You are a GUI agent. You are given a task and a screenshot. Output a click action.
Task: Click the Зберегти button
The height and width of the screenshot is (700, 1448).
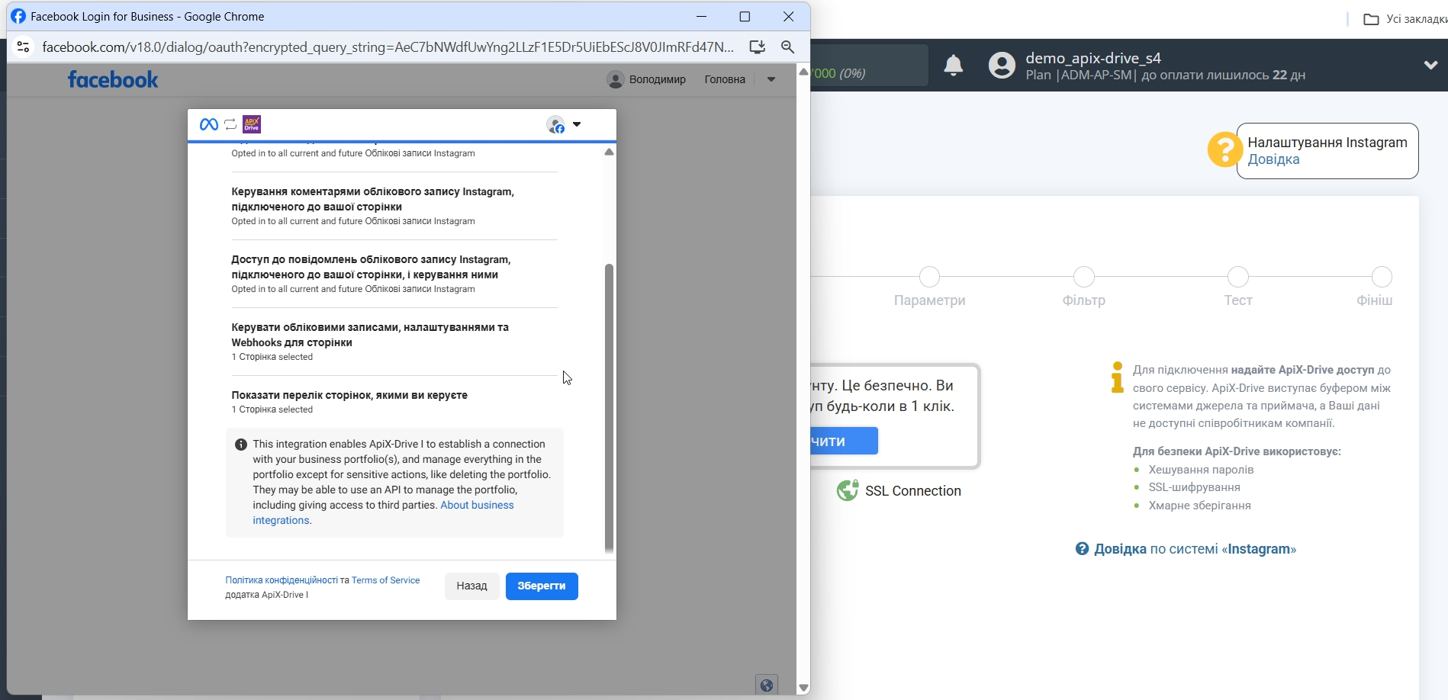pyautogui.click(x=542, y=586)
